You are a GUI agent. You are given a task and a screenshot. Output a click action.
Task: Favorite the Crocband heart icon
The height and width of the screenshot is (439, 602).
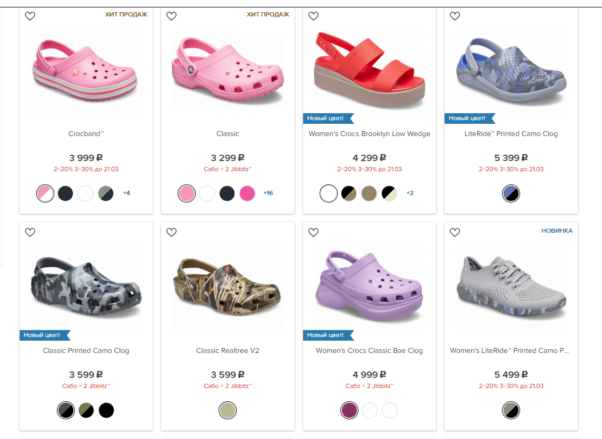[30, 16]
